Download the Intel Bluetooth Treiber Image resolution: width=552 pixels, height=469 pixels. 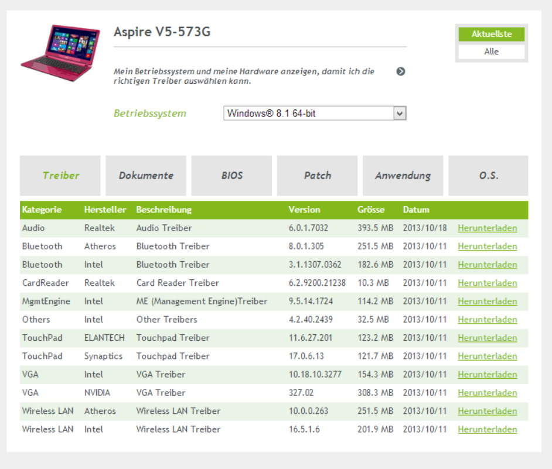tap(487, 265)
